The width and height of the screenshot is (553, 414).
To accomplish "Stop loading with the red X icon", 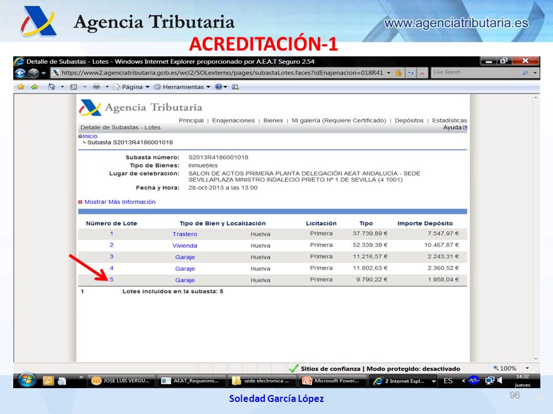I will tap(422, 73).
